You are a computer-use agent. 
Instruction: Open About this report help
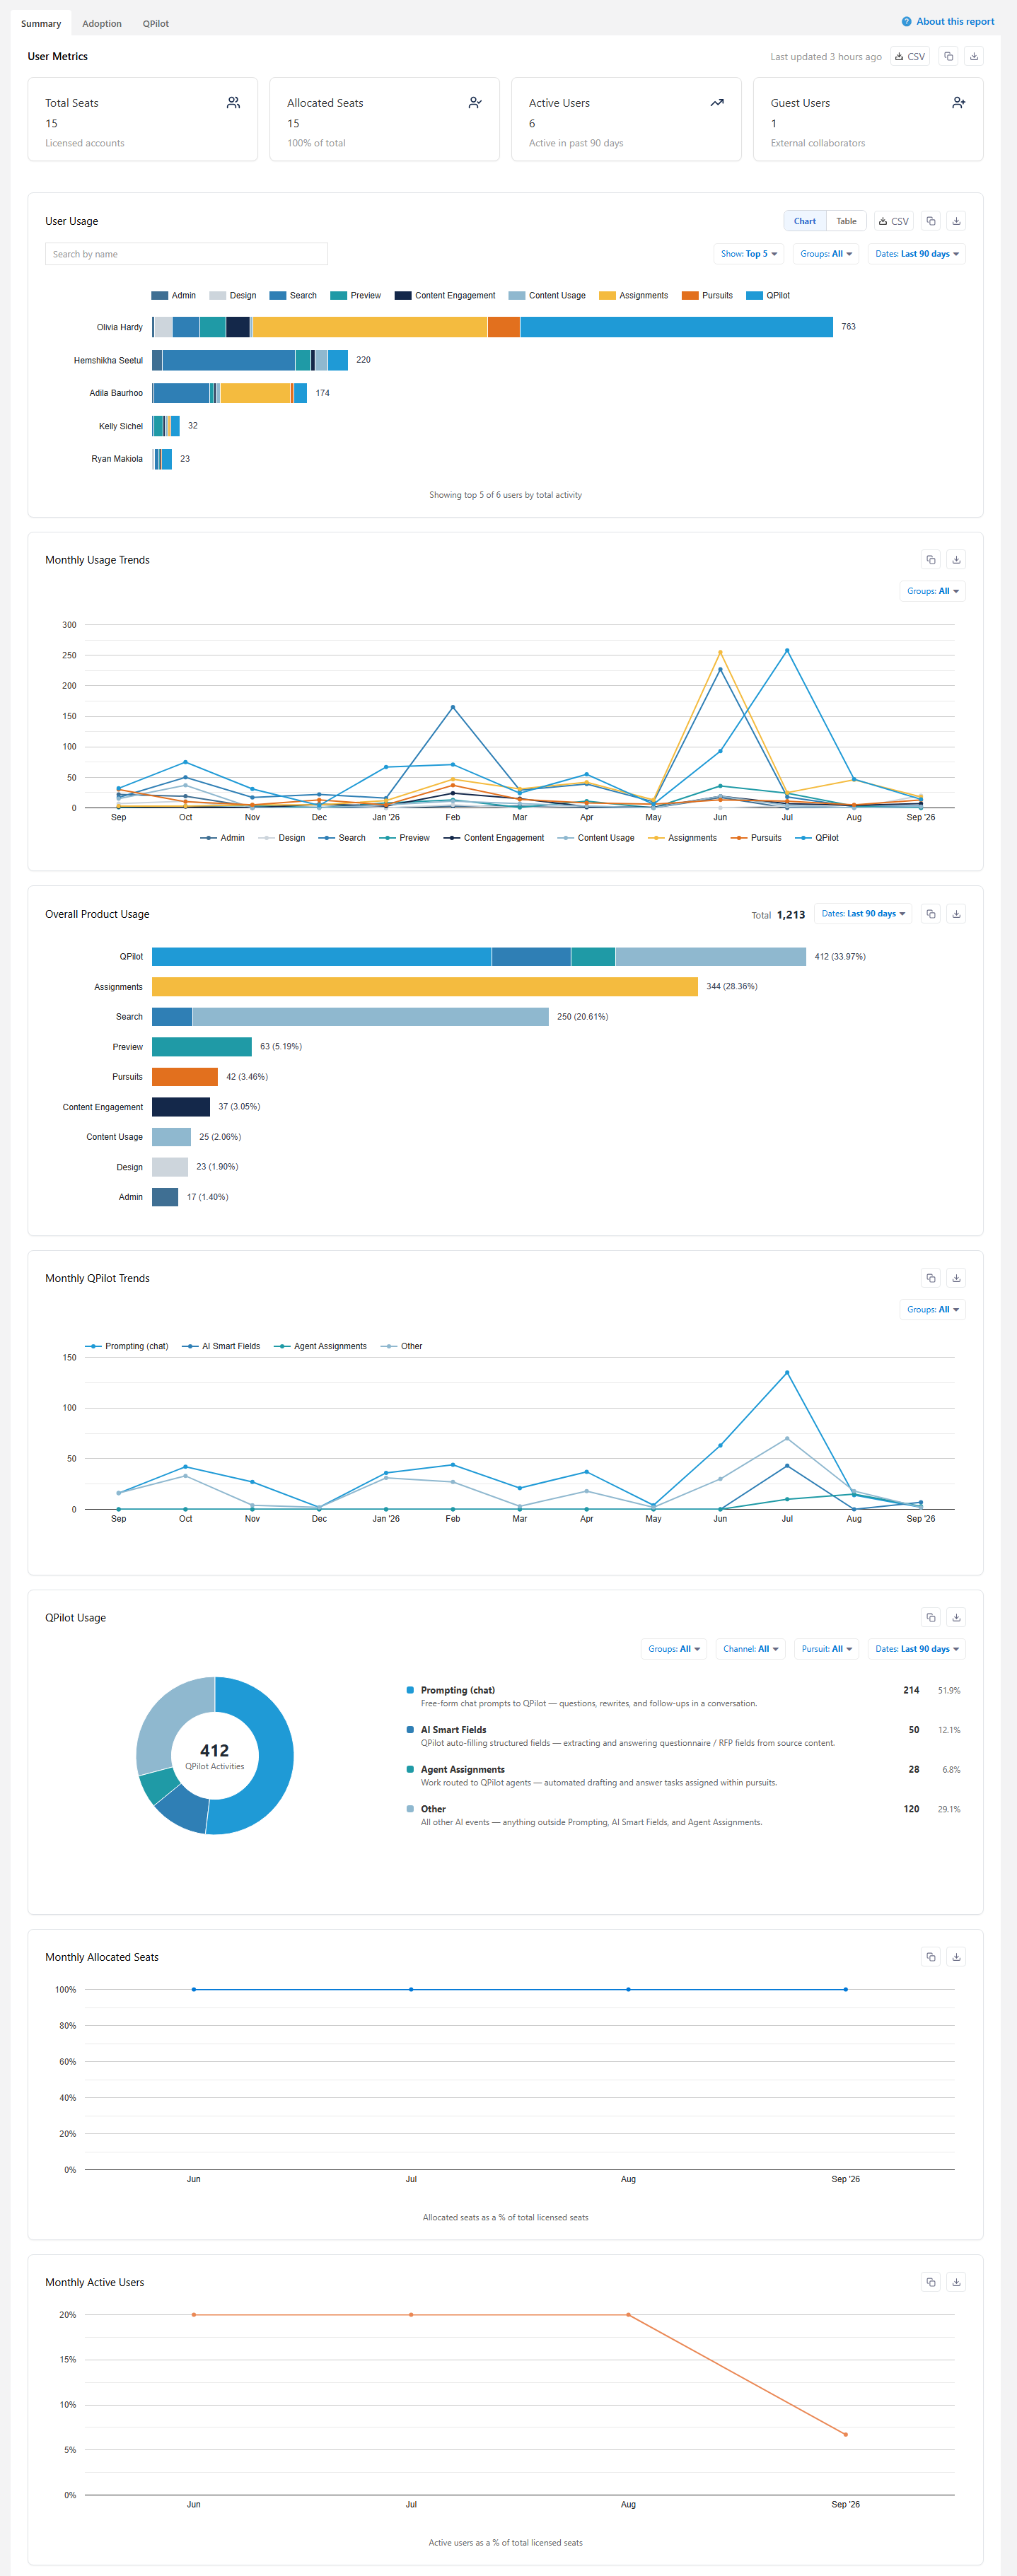[x=948, y=21]
